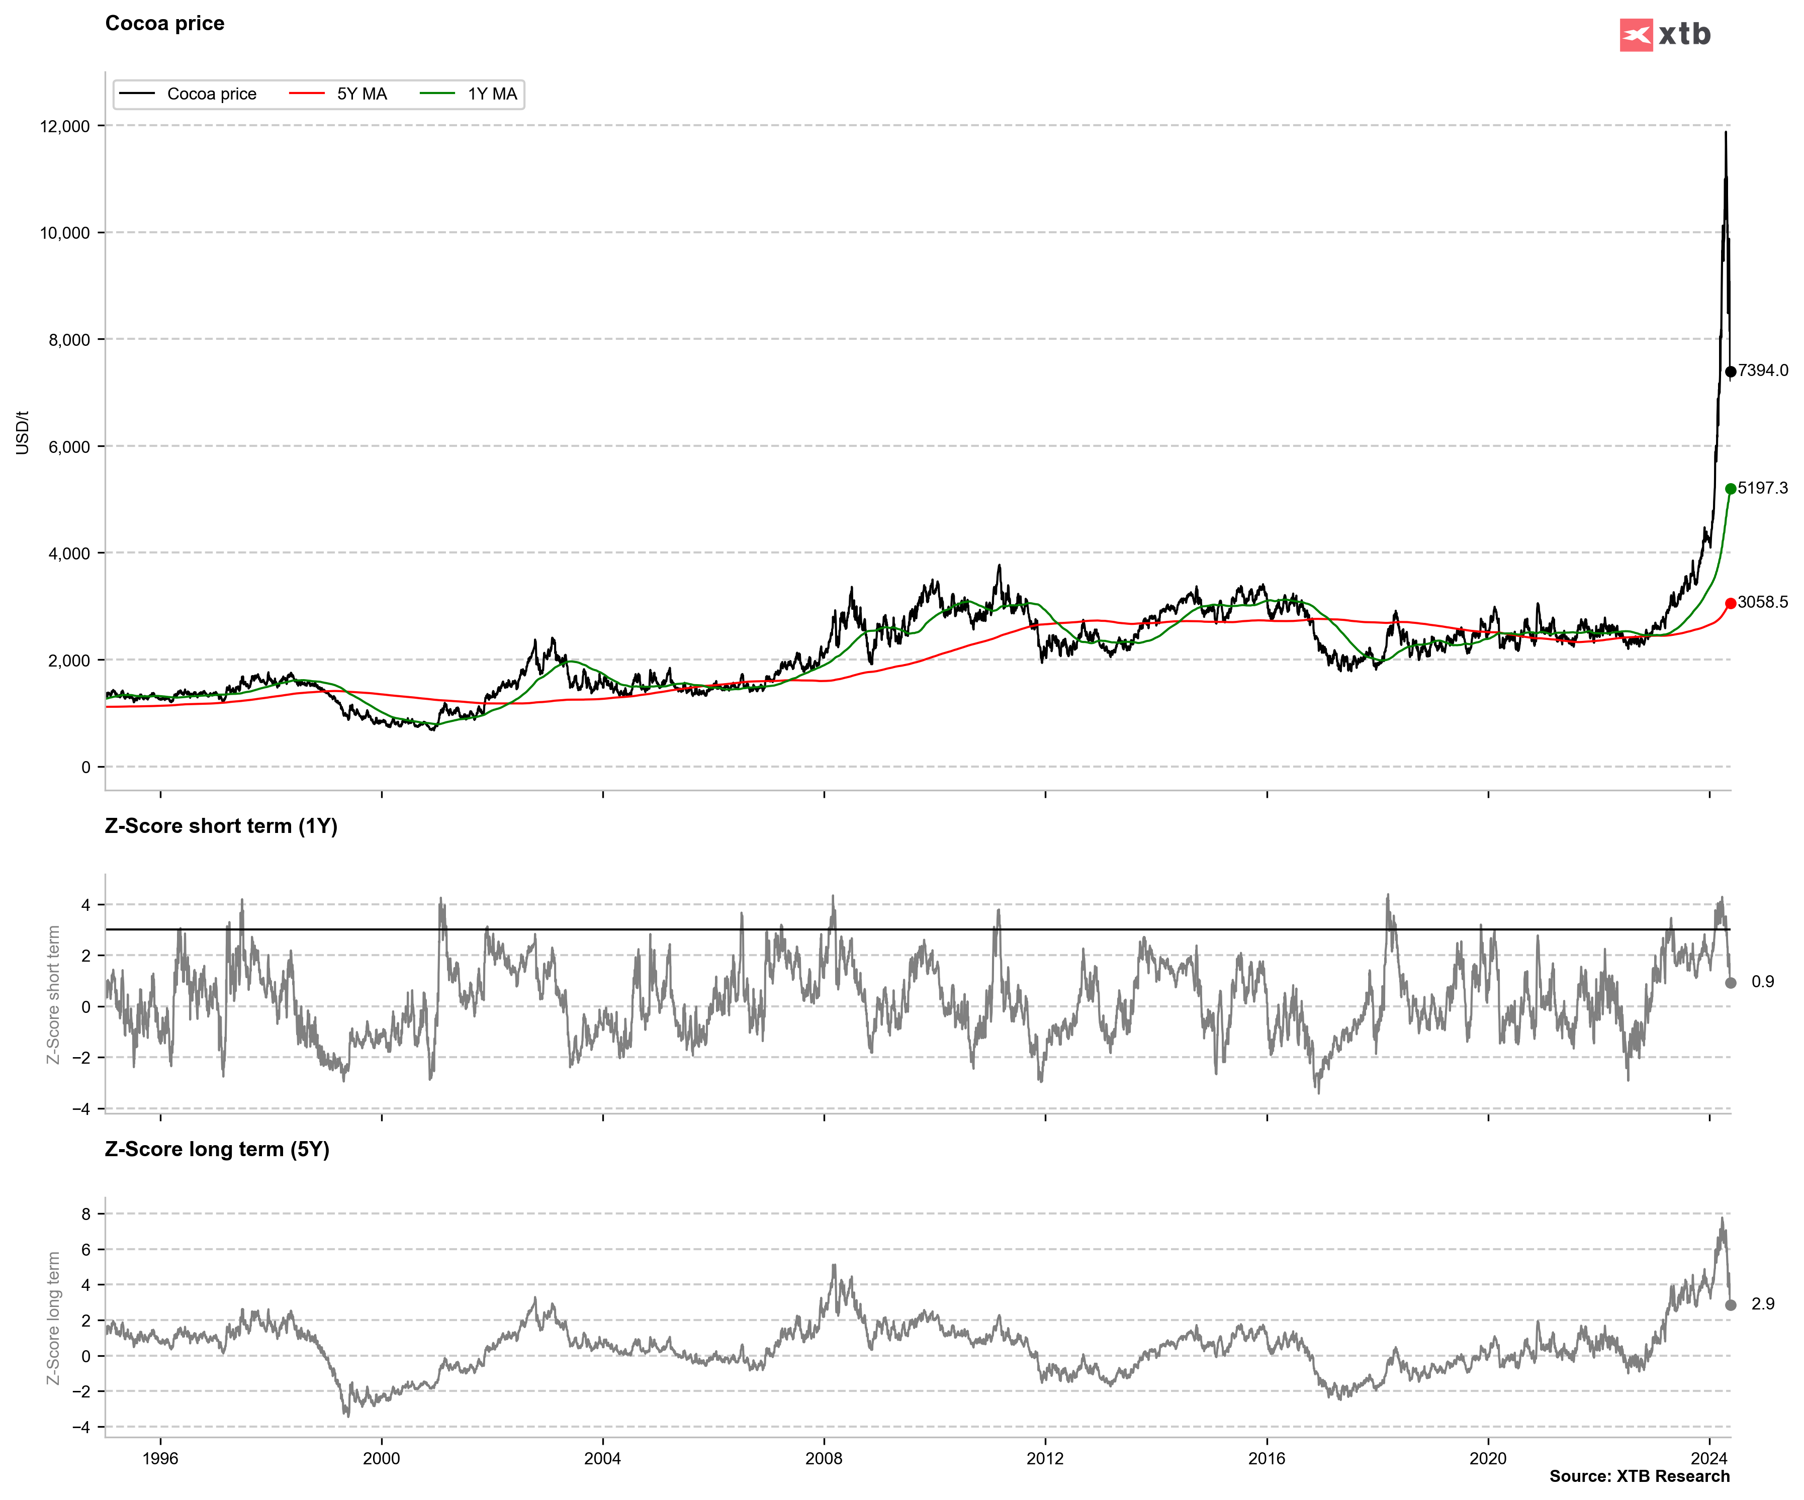Click the USD/t axis label

point(22,432)
